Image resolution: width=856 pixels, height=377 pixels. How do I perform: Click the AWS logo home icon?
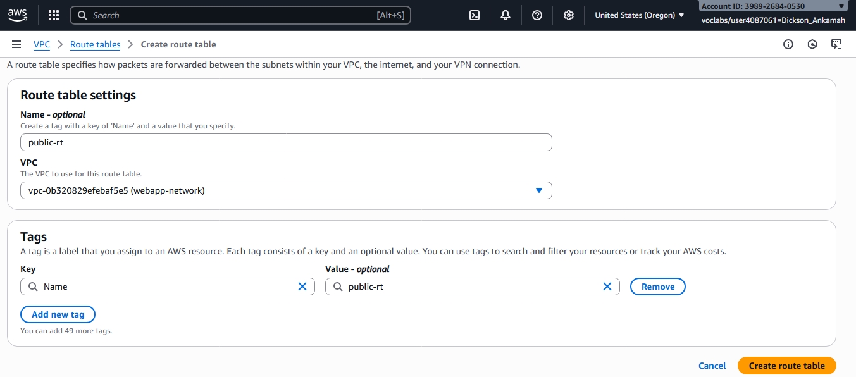pos(17,15)
